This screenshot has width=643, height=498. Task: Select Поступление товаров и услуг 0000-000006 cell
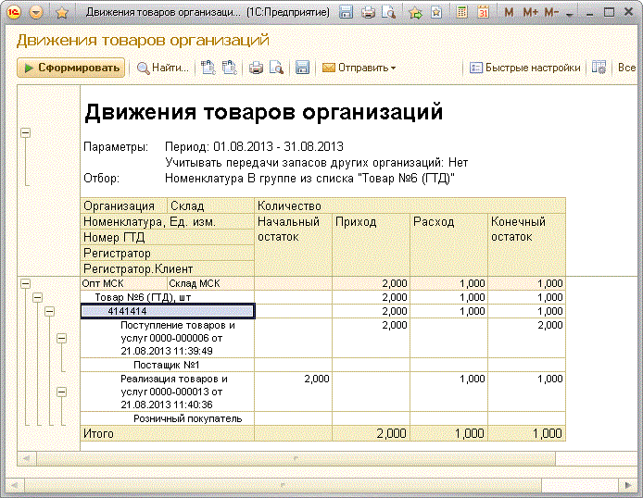[168, 338]
